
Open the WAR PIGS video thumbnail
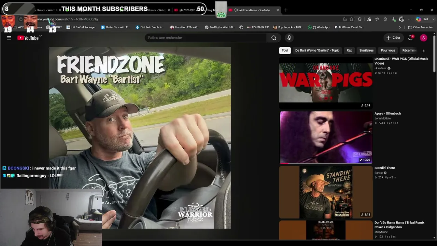pos(326,83)
